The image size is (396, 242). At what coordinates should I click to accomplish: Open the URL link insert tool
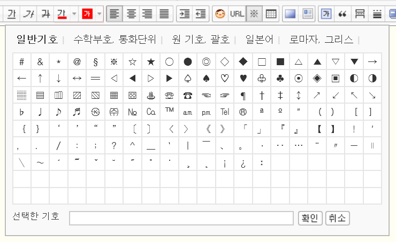237,14
